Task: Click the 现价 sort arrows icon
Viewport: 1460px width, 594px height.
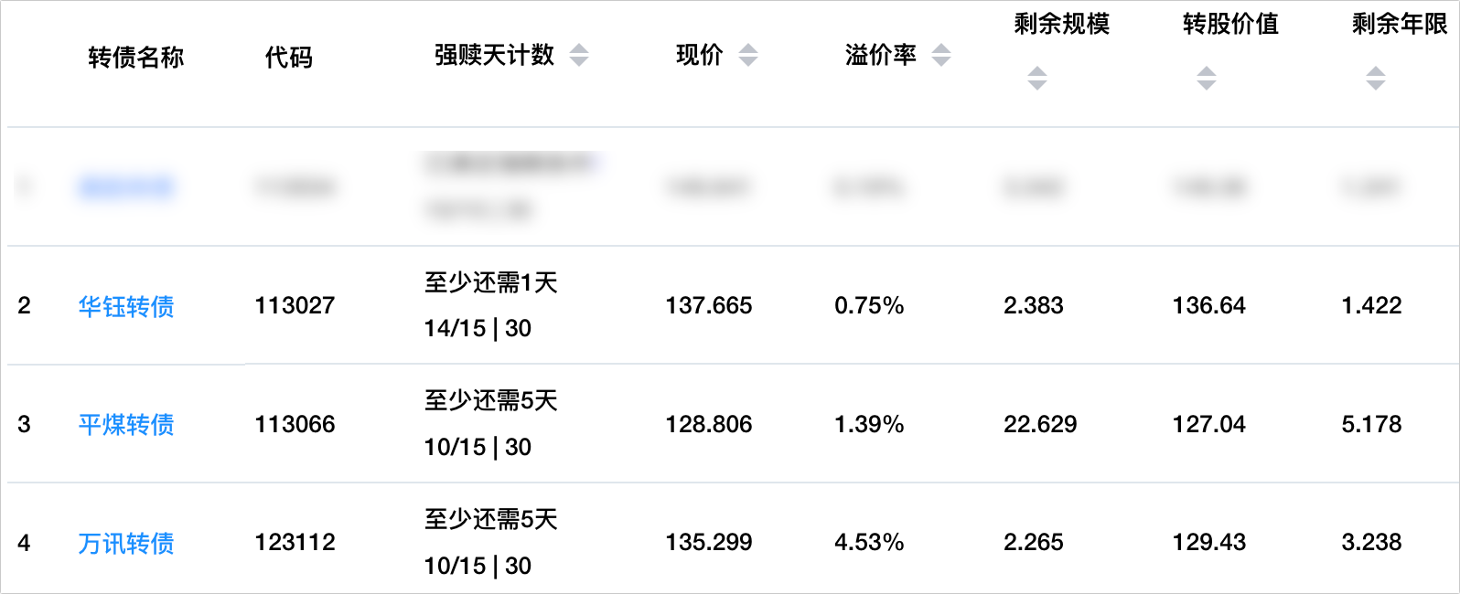Action: coord(748,56)
